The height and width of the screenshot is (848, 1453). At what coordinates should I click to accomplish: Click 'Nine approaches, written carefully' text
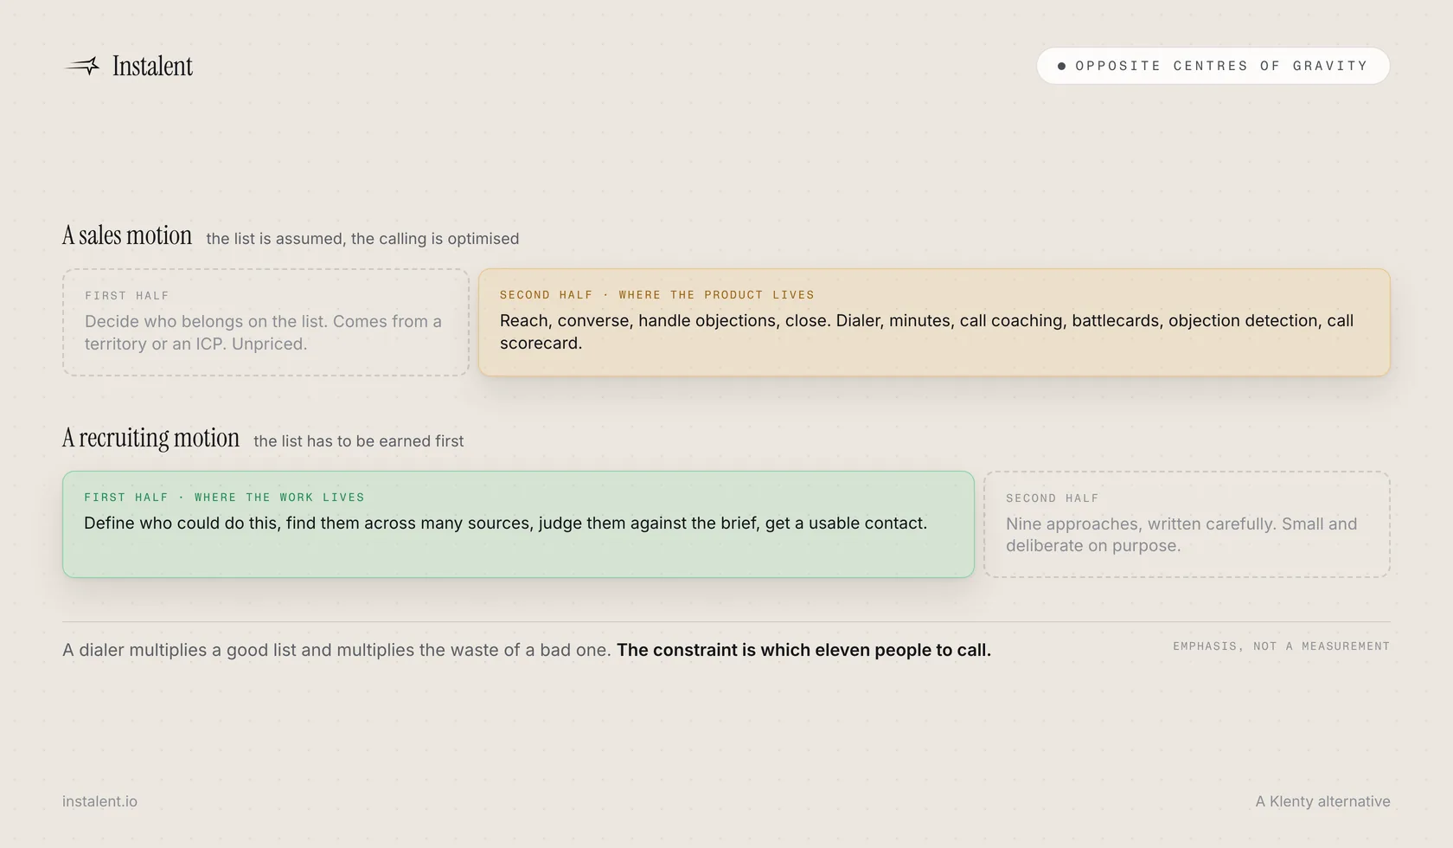1181,535
